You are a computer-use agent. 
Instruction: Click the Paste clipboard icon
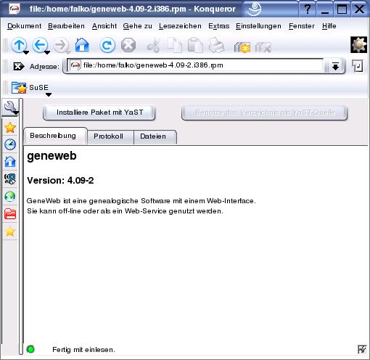[x=195, y=45]
